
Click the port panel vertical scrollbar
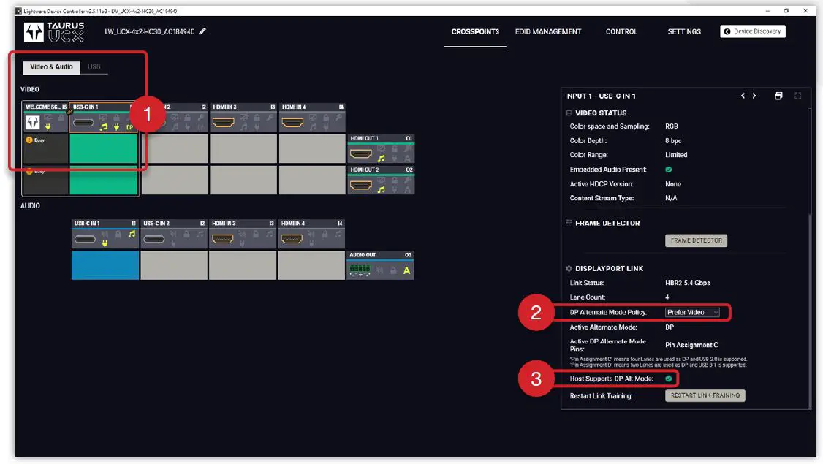[809, 310]
